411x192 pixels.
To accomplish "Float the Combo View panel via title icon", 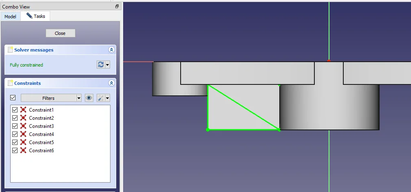I will pyautogui.click(x=117, y=6).
